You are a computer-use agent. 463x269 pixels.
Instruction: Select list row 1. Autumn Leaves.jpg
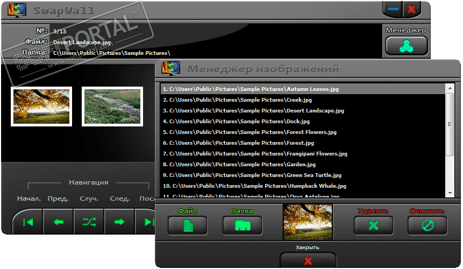(x=303, y=89)
